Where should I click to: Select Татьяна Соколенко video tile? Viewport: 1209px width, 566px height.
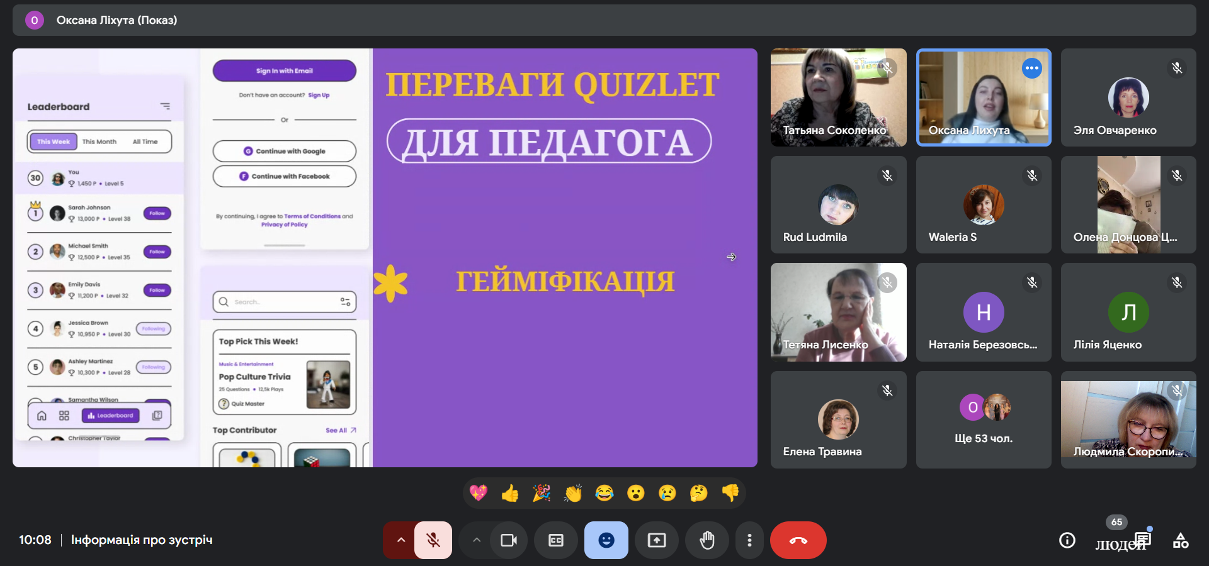click(839, 97)
